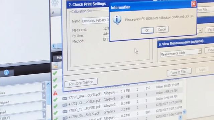Click the '2. Check Print Settings' header
This screenshot has height=120, width=214.
(87, 4)
